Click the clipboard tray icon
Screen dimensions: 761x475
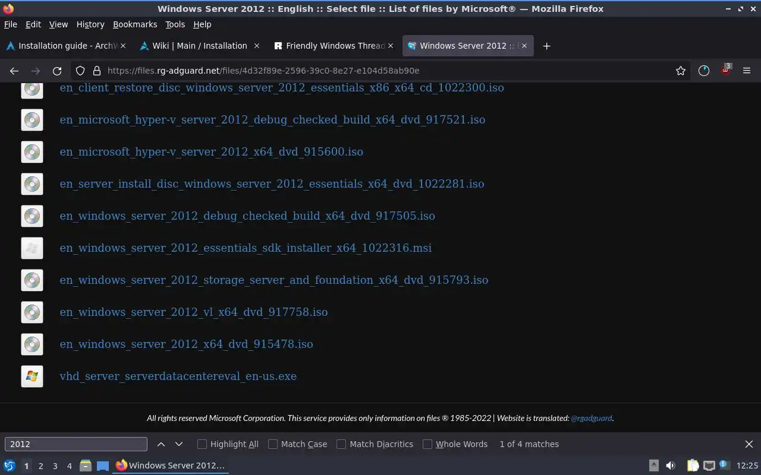pos(693,465)
